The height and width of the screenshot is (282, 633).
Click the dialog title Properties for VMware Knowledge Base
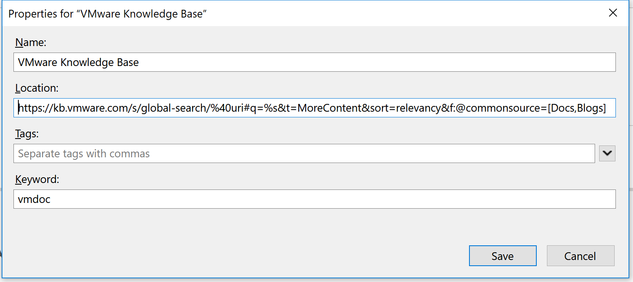point(108,13)
